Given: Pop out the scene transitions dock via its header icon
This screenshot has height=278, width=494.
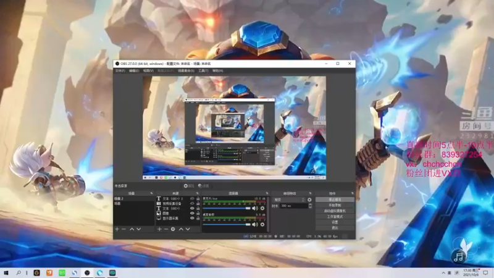Looking at the screenshot, I should pos(310,193).
